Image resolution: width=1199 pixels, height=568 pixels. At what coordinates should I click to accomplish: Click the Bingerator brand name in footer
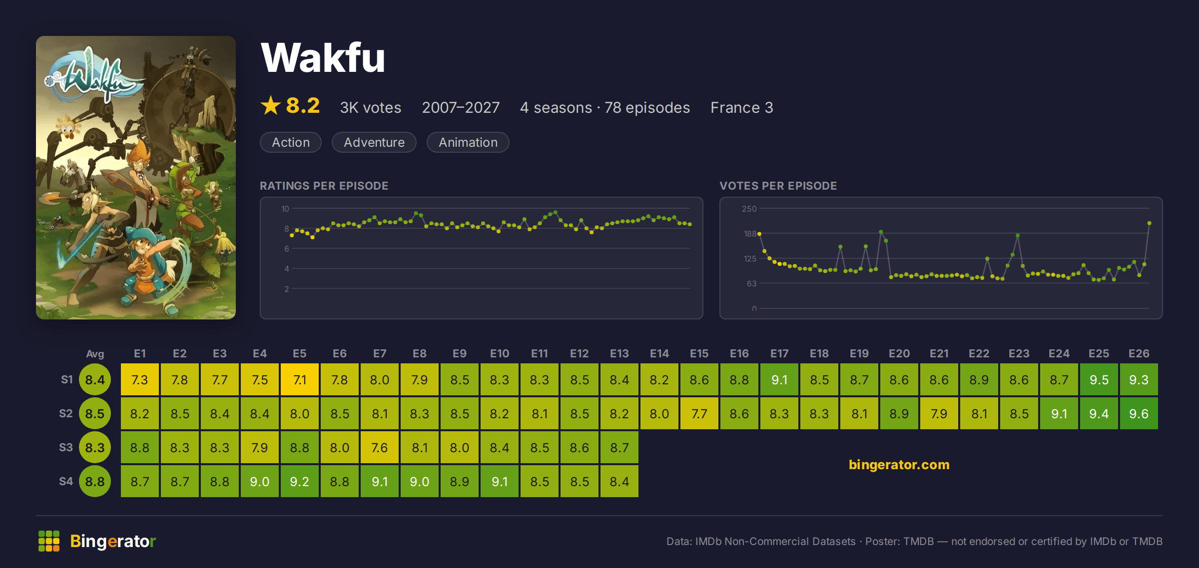pos(113,541)
